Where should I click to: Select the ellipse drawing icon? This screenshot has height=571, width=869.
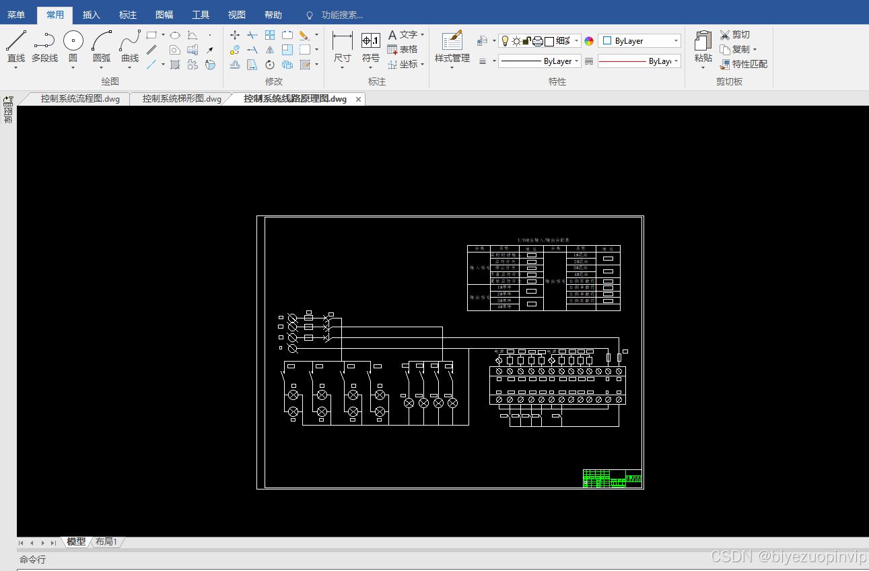pos(175,35)
